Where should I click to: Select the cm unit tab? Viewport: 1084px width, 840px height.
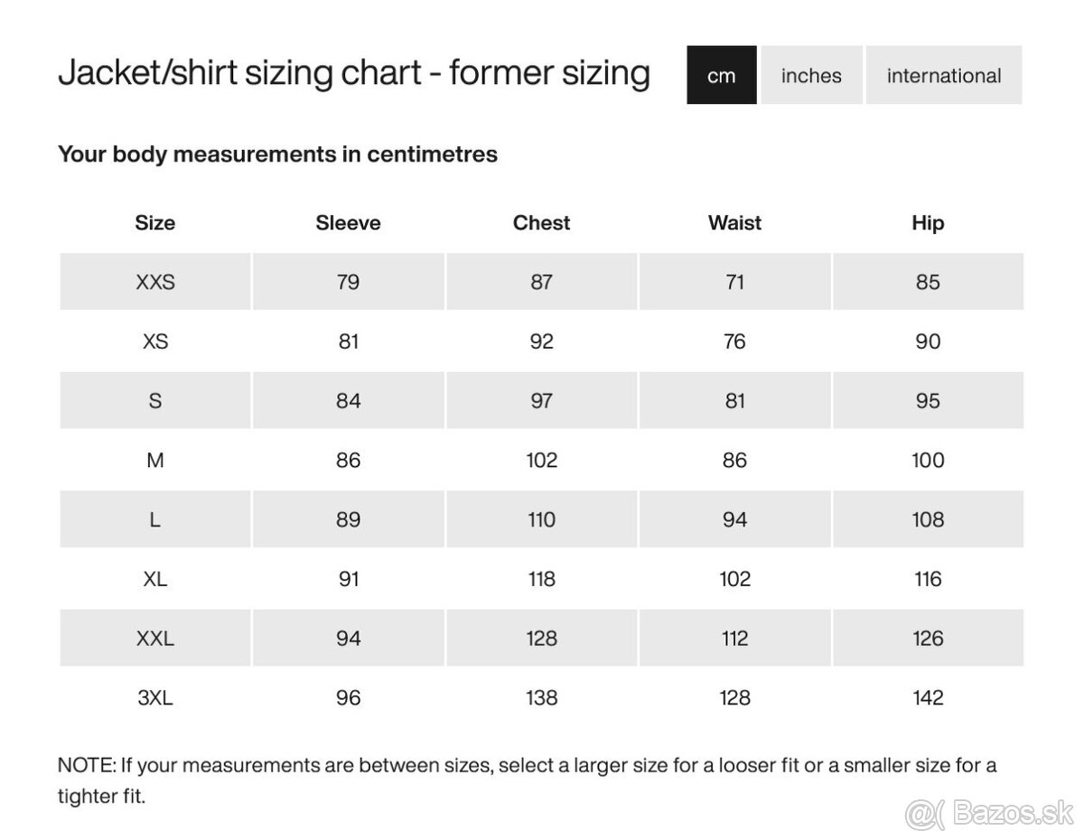coord(721,76)
